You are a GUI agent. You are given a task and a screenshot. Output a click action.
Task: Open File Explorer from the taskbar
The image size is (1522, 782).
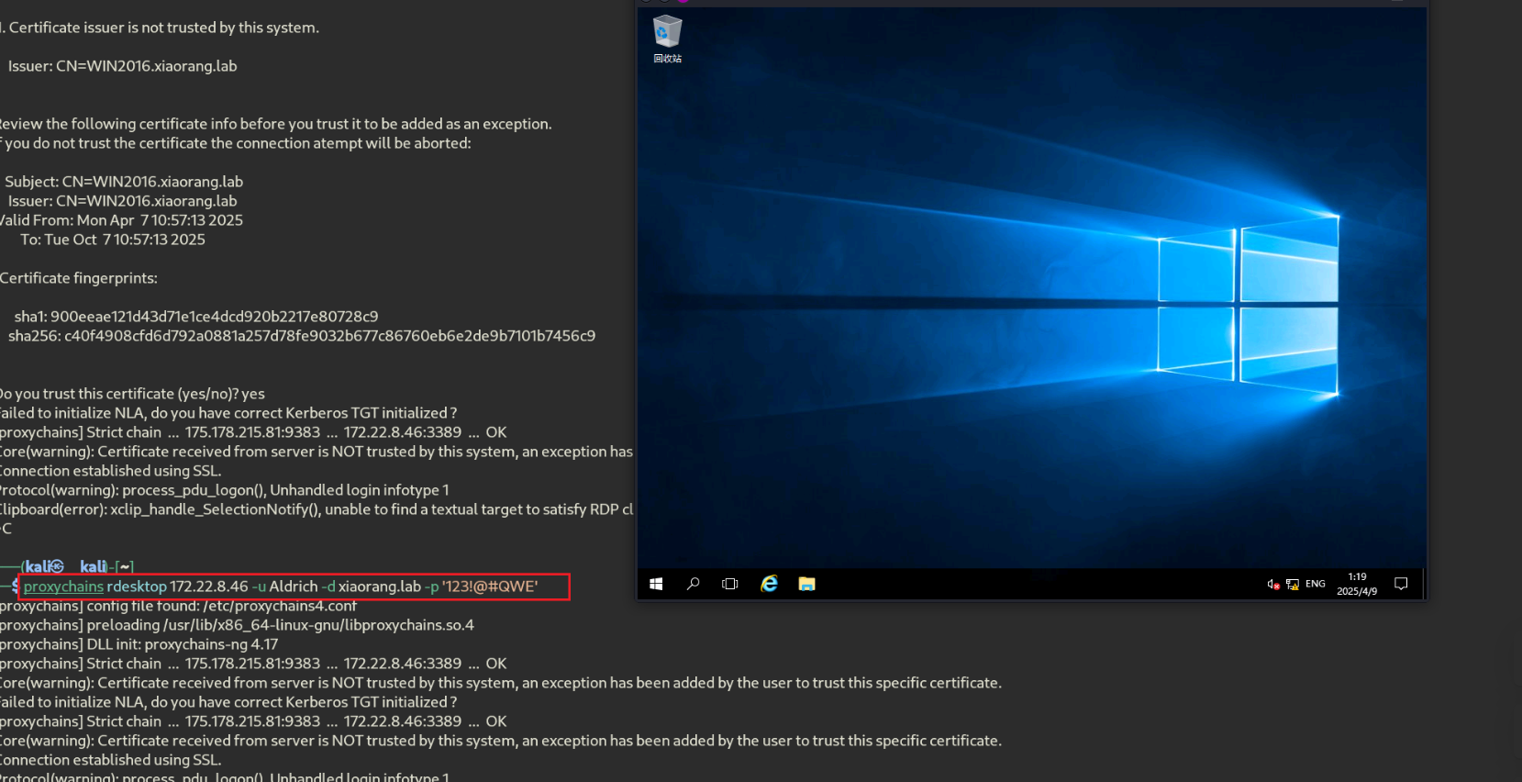(x=806, y=584)
